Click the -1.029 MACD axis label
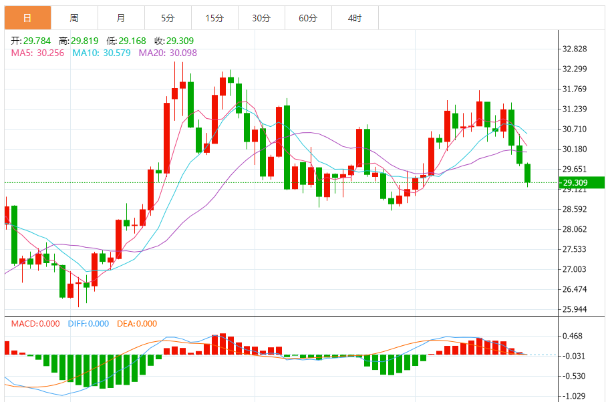The image size is (608, 402). click(x=574, y=396)
